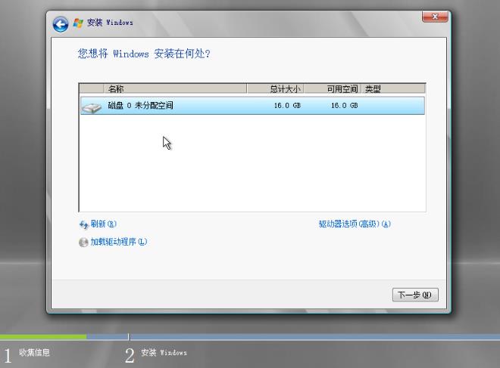Screen dimensions: 500x368
Task: Sort by the 总计大小 column header
Action: point(285,89)
